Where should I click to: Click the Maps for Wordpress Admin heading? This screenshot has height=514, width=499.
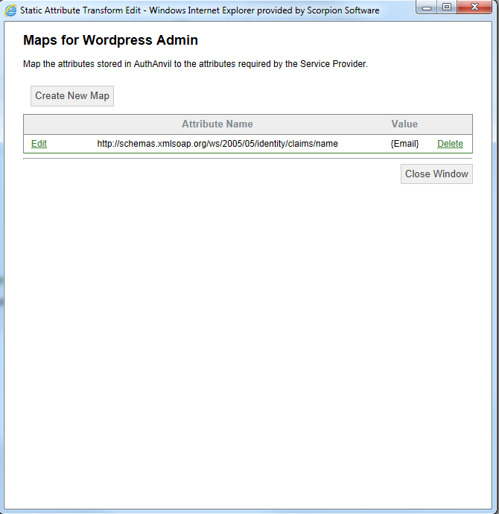click(110, 40)
